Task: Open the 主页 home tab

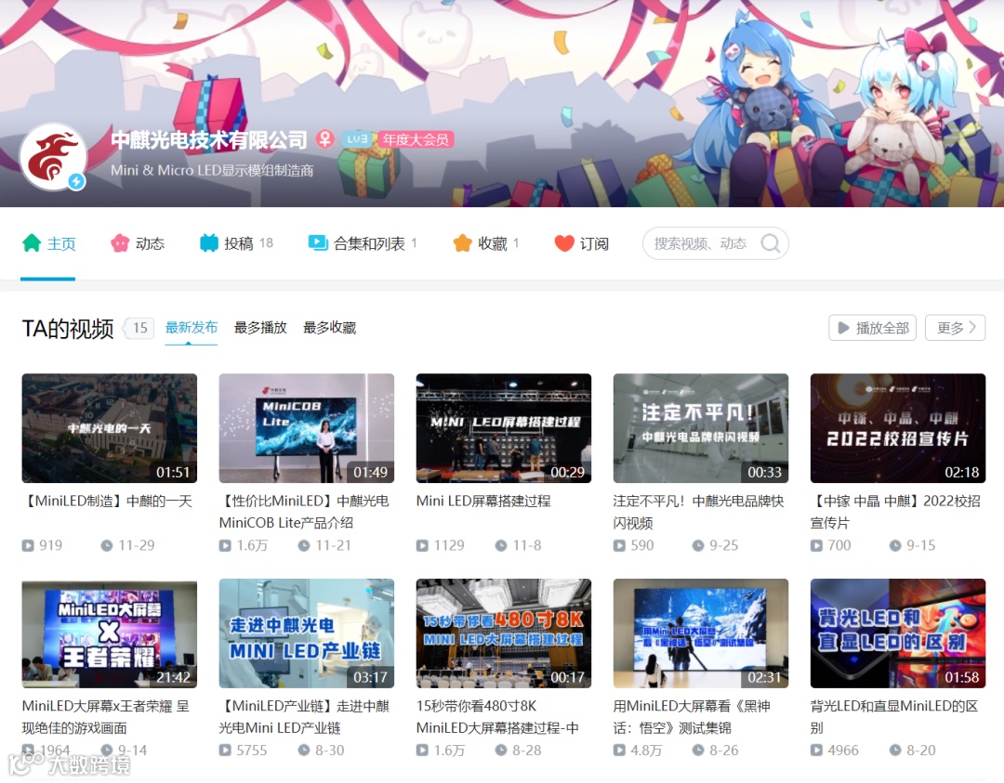Action: pos(48,243)
